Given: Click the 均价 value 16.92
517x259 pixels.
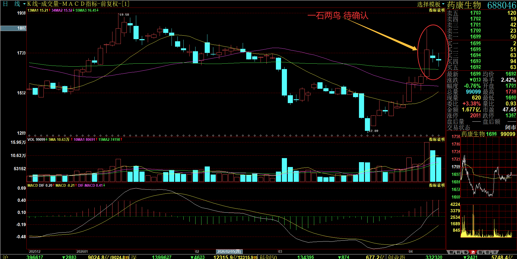Looking at the screenshot, I should tap(511, 74).
